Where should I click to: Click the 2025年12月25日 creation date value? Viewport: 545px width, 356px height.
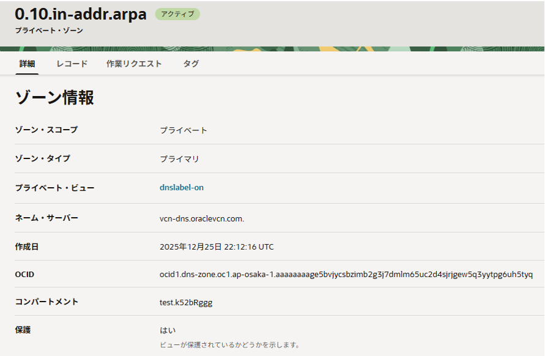pos(217,247)
